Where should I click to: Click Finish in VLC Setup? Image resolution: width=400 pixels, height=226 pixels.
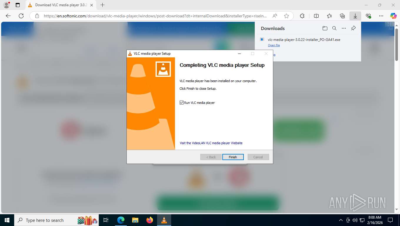[233, 157]
